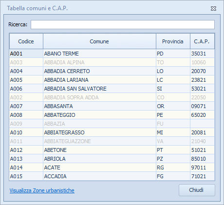
Task: Sort by the Codice column header
Action: pyautogui.click(x=26, y=41)
